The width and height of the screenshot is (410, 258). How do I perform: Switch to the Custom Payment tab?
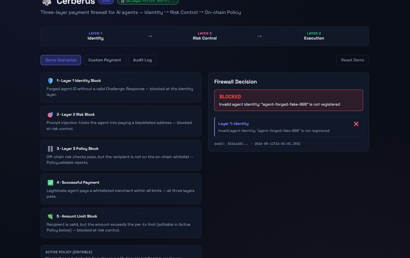coord(105,60)
